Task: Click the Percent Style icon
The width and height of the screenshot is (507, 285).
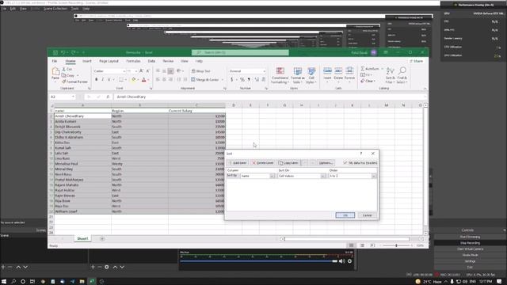Action: [x=242, y=79]
